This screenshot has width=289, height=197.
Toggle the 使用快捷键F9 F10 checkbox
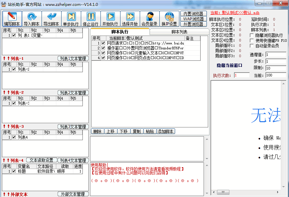252,41
